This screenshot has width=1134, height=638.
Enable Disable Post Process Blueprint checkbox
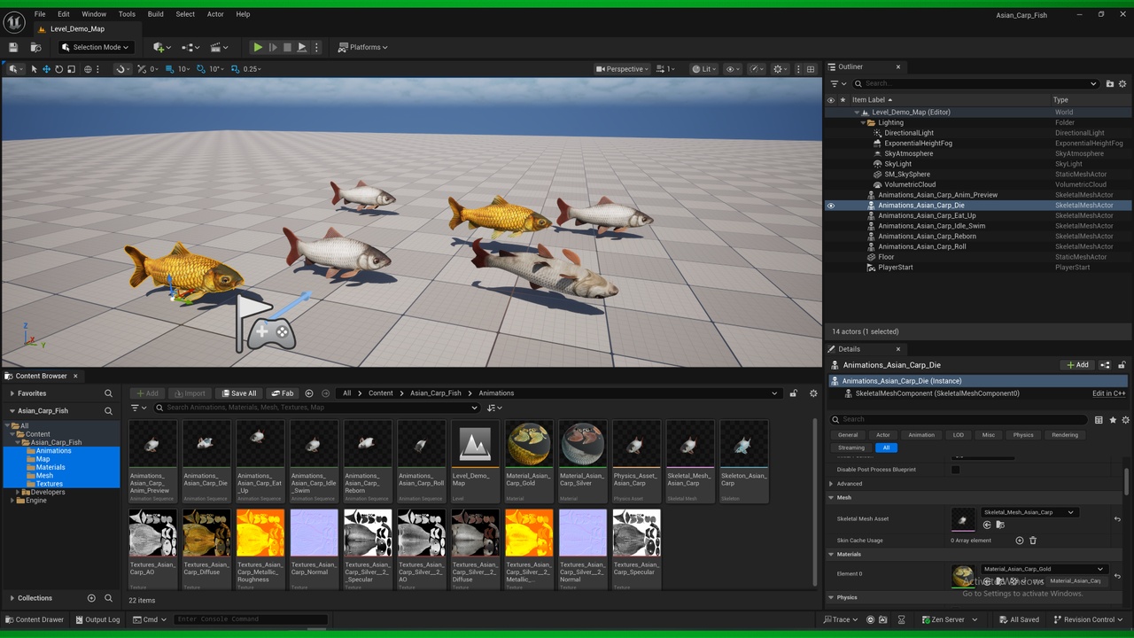click(955, 470)
